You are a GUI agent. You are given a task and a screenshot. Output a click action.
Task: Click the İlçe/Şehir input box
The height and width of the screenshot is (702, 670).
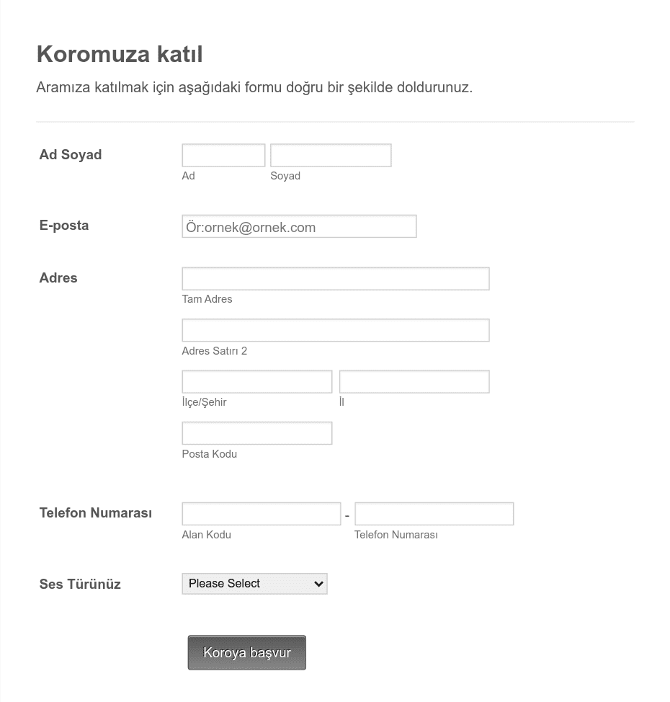pyautogui.click(x=257, y=381)
